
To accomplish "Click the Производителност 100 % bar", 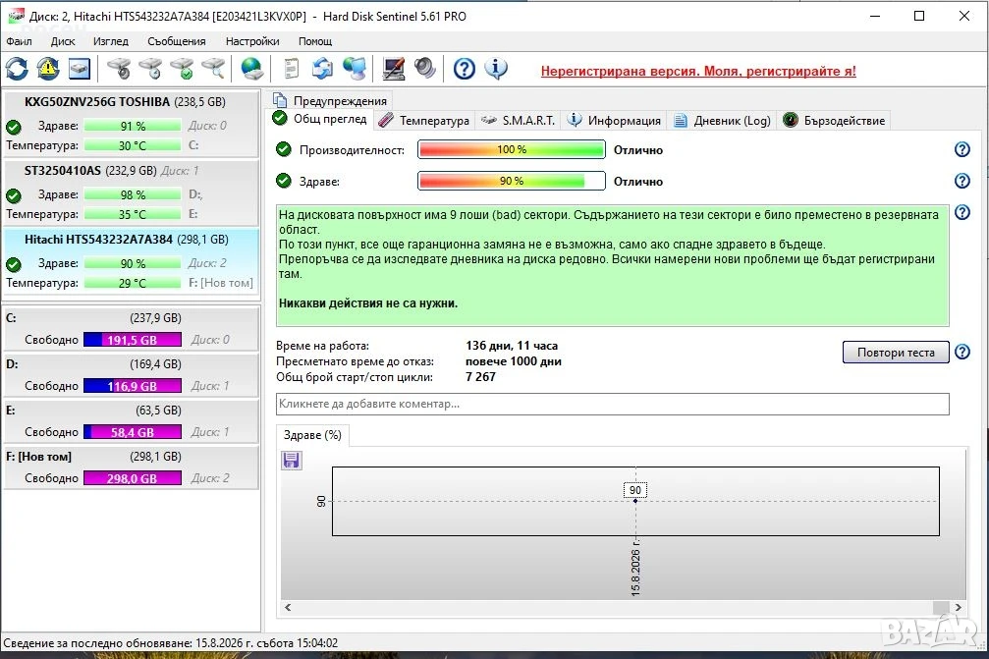I will tap(512, 149).
